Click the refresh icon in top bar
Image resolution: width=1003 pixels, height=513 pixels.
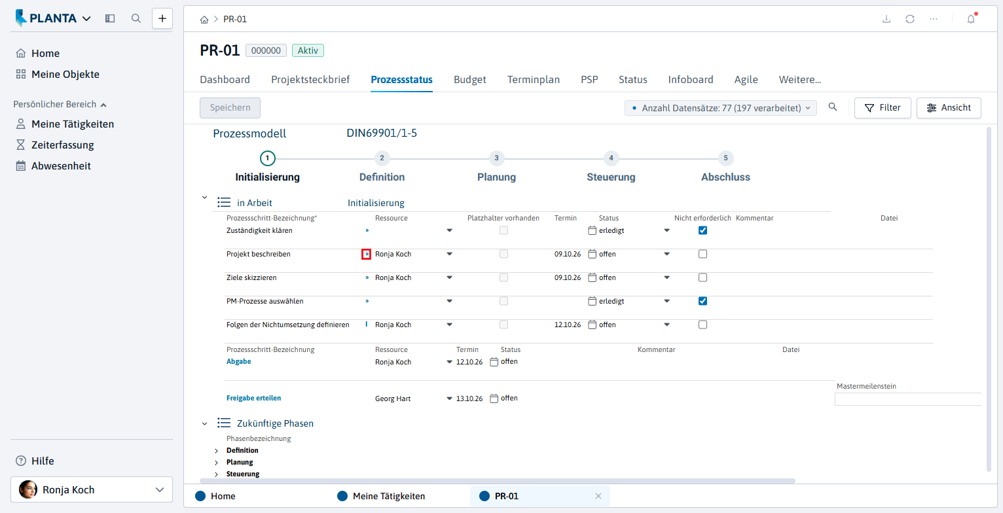(910, 19)
